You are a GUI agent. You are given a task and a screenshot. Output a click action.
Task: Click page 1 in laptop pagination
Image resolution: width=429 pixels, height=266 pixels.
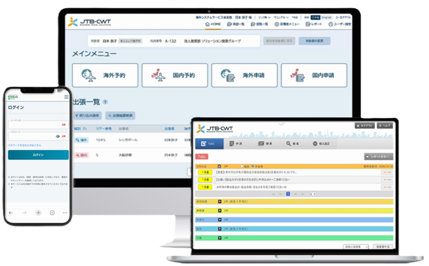point(288,194)
